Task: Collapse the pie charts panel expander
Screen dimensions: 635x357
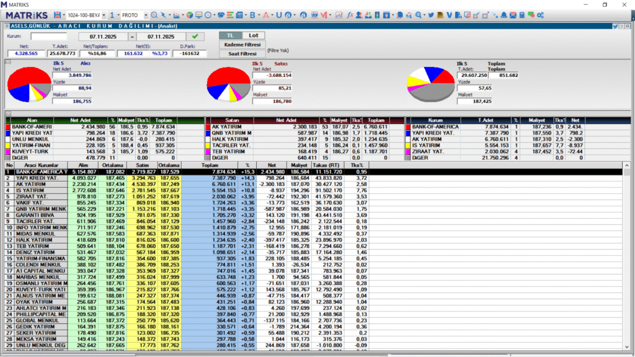Action: [x=8, y=61]
